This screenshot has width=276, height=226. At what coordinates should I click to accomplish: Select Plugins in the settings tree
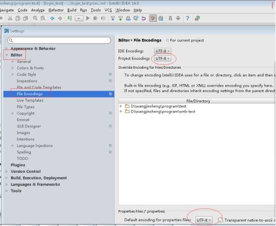[x=18, y=165]
